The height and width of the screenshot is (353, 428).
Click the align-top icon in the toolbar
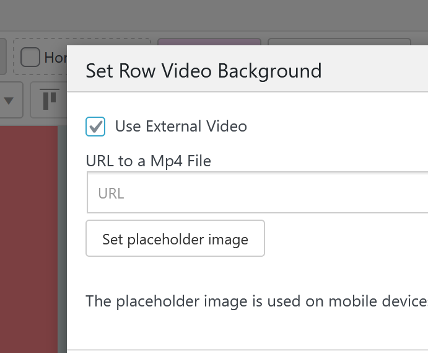pos(50,99)
